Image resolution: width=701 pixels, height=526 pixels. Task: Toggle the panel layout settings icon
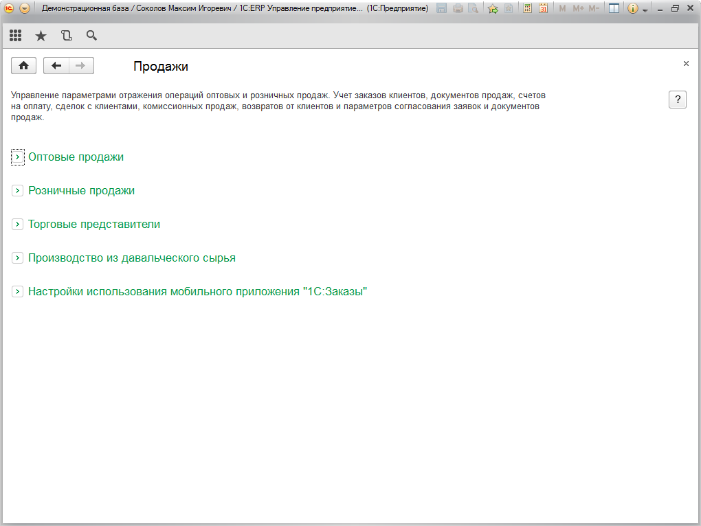tap(614, 8)
